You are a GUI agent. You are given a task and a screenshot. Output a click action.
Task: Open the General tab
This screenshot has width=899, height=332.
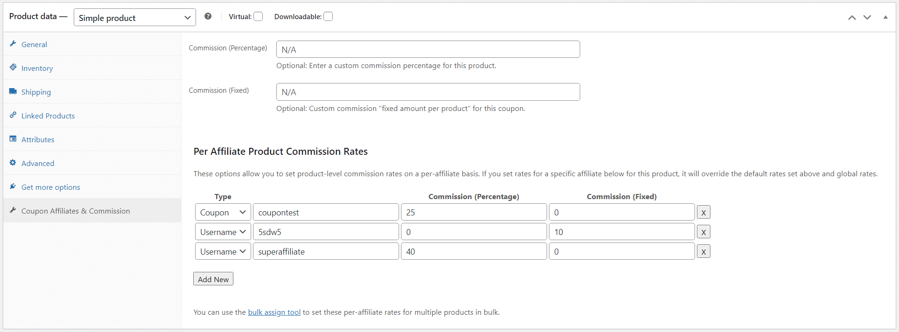(92, 44)
